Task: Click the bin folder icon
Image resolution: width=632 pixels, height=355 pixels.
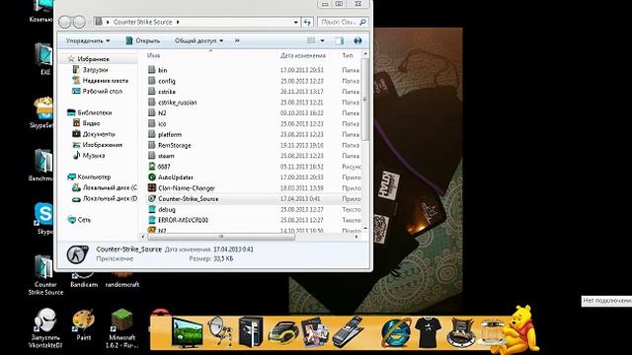Action: coord(151,70)
